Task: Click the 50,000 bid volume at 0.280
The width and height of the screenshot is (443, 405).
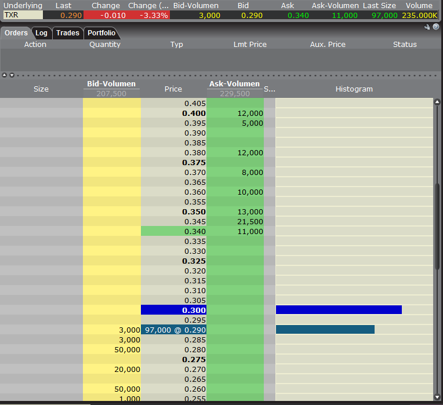Action: click(x=112, y=349)
